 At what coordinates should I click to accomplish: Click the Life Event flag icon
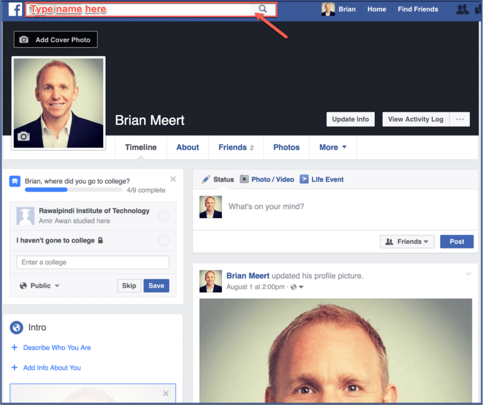click(x=304, y=179)
